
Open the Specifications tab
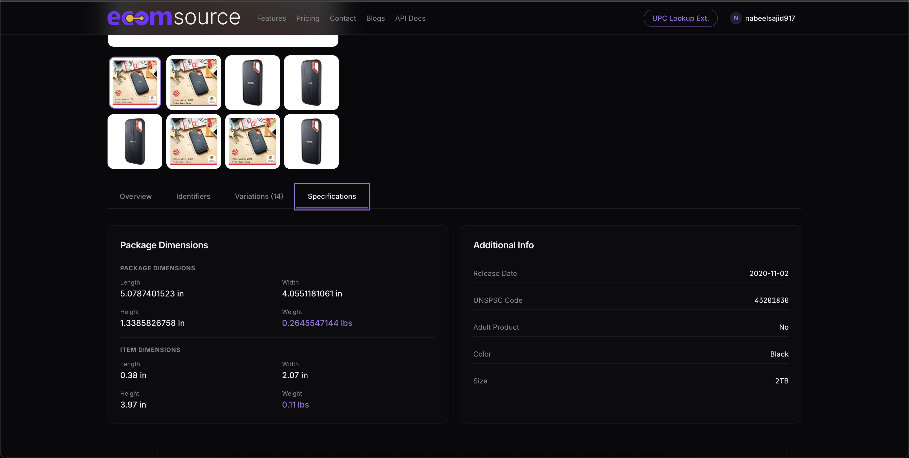point(331,196)
